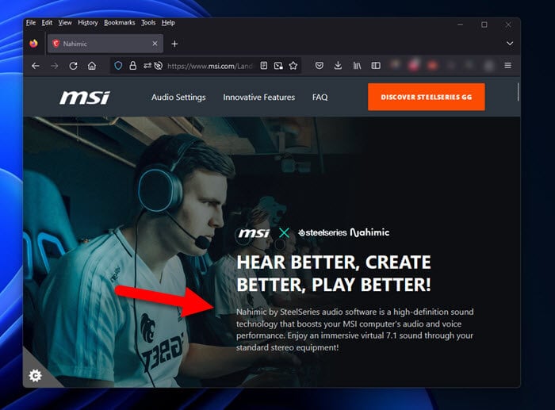Go back using the browser back arrow
The image size is (555, 410).
(x=36, y=66)
